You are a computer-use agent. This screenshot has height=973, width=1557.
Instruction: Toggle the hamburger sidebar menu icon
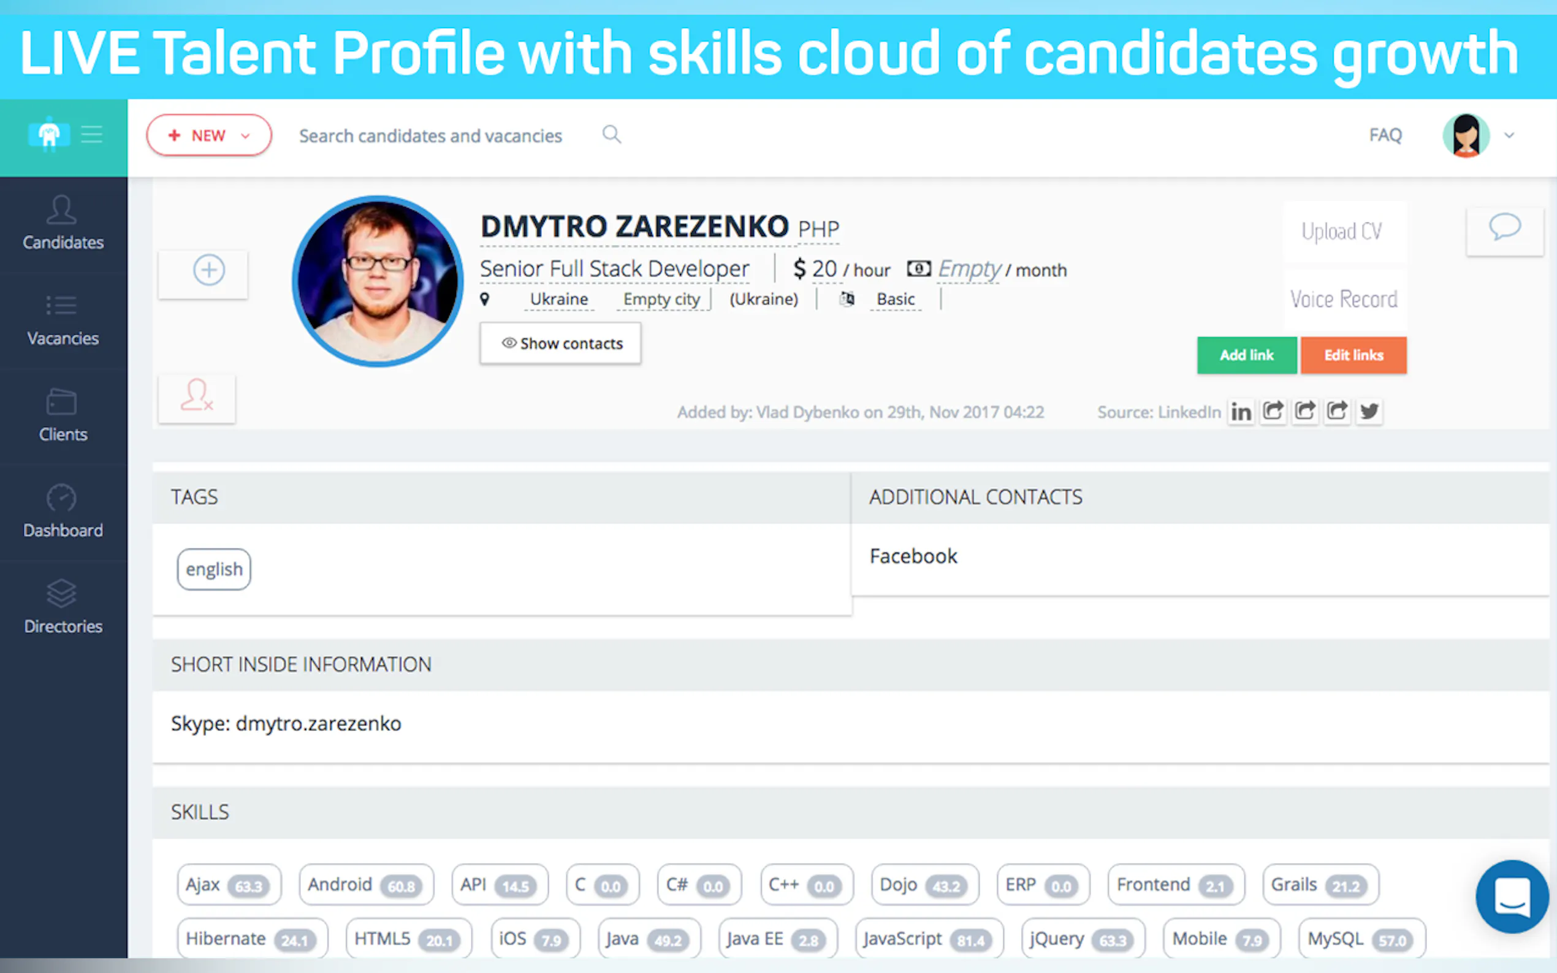tap(91, 135)
